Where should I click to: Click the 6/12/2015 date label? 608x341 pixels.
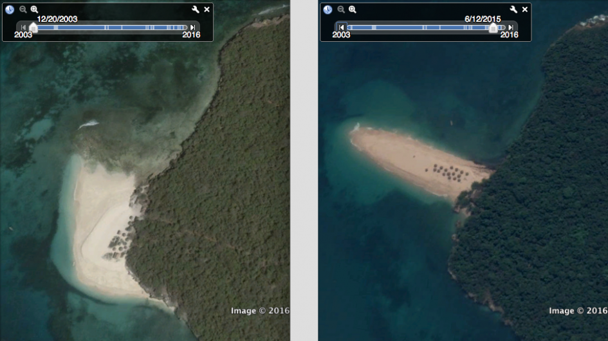(483, 19)
